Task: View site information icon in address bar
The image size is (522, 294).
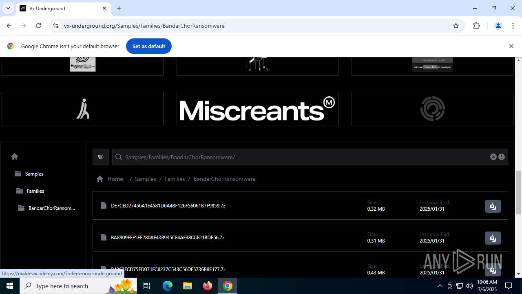Action: click(56, 26)
